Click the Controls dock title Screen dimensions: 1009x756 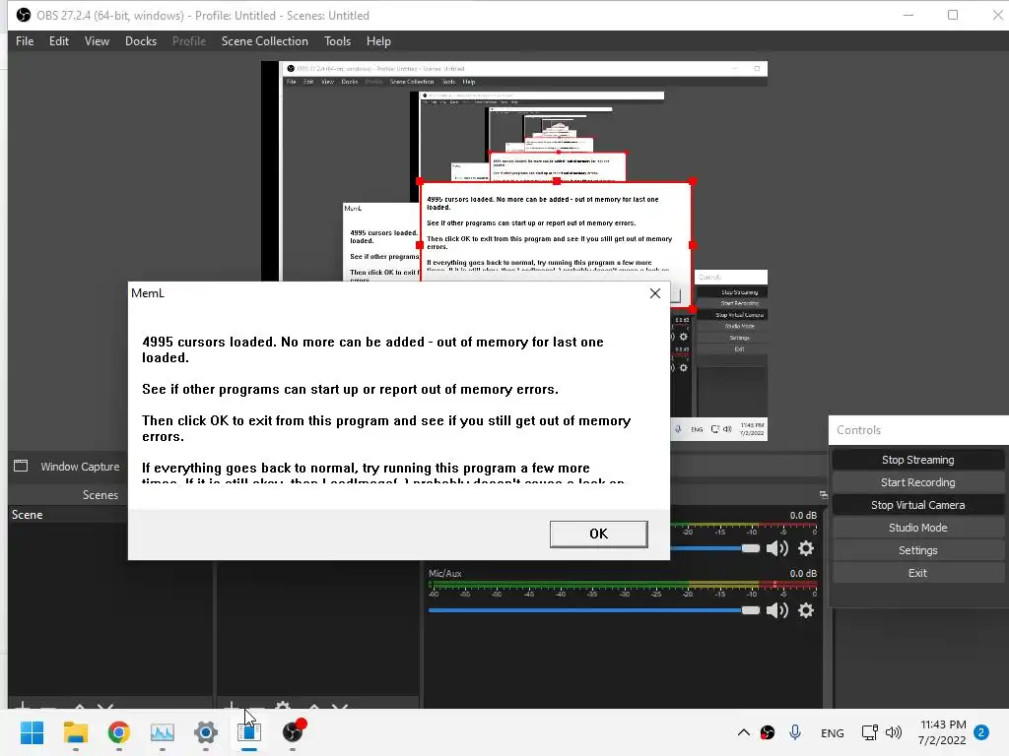[x=858, y=430]
